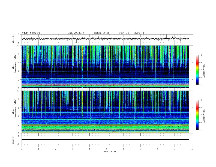Click inside the ch.1 spectrogram panel

click(x=105, y=67)
